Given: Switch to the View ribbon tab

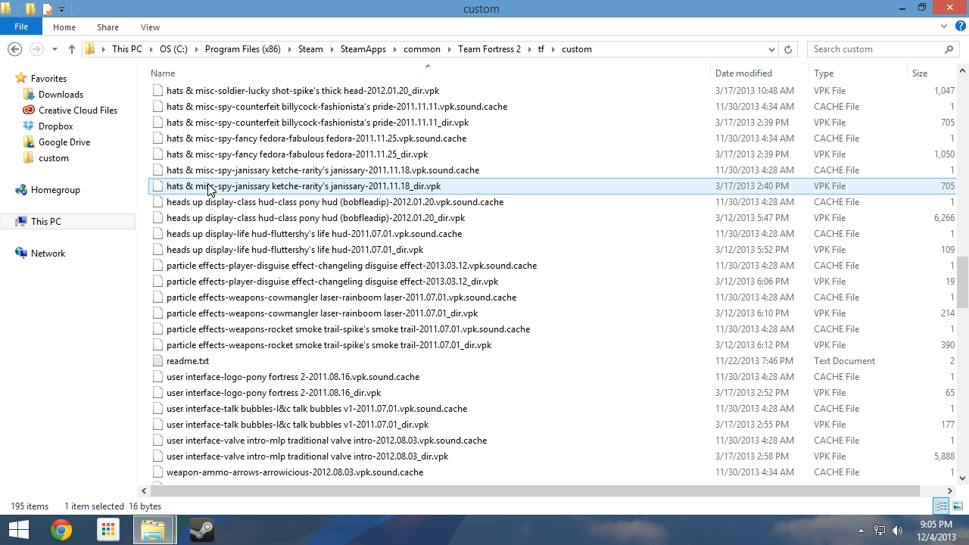Looking at the screenshot, I should point(150,27).
